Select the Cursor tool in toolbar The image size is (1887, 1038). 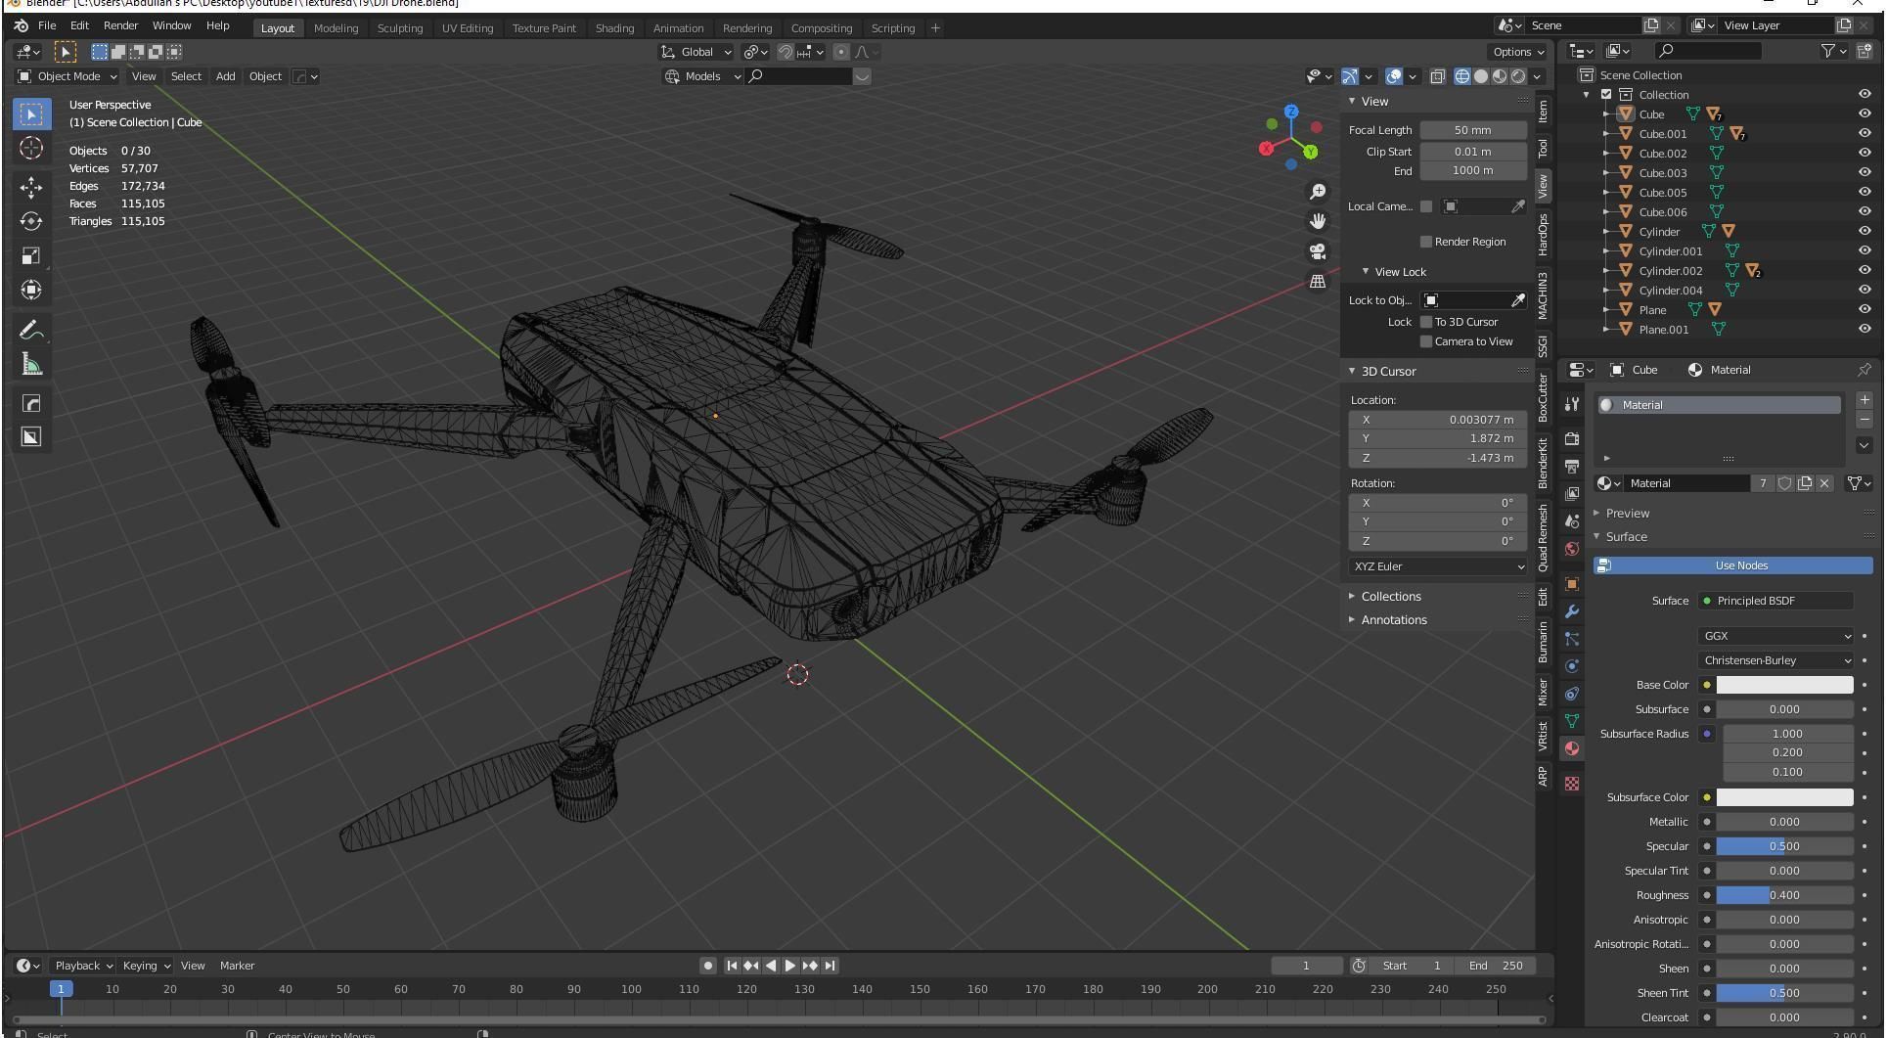pyautogui.click(x=31, y=148)
